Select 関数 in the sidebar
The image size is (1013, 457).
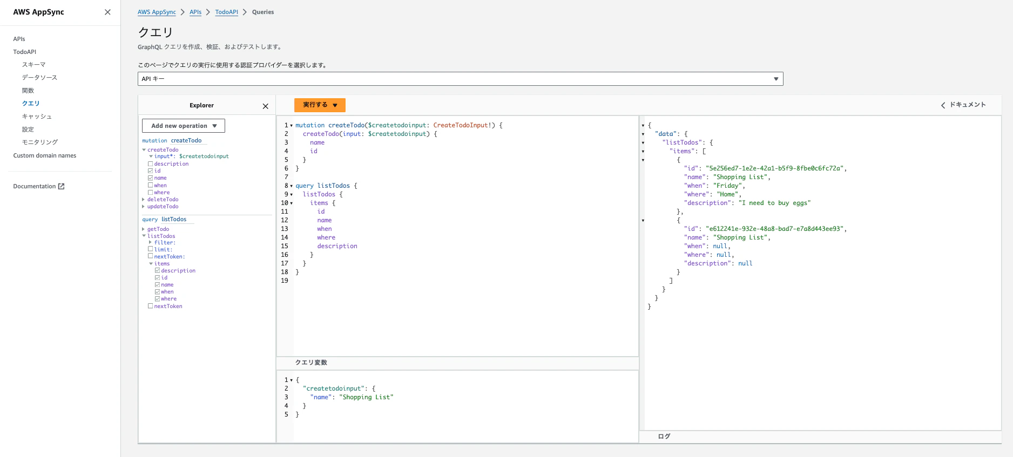(28, 91)
